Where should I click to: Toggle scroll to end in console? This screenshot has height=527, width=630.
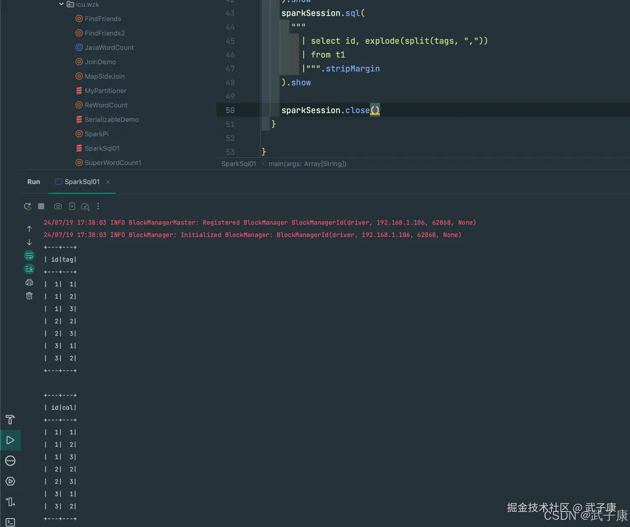pos(29,269)
